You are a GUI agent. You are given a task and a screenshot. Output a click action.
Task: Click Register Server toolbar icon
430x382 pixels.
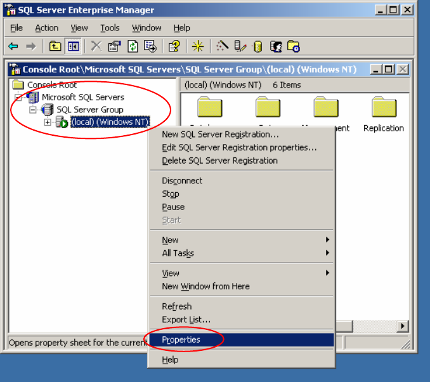click(240, 46)
